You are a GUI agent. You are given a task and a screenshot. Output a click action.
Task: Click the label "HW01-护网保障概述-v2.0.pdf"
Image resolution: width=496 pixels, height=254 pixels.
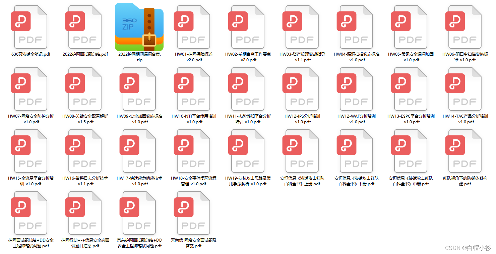194,57
